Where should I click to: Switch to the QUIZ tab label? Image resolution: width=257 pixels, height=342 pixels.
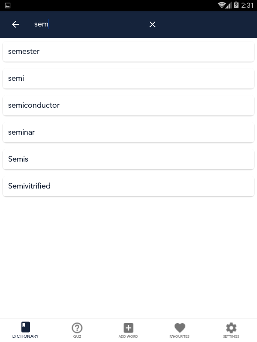click(x=77, y=336)
